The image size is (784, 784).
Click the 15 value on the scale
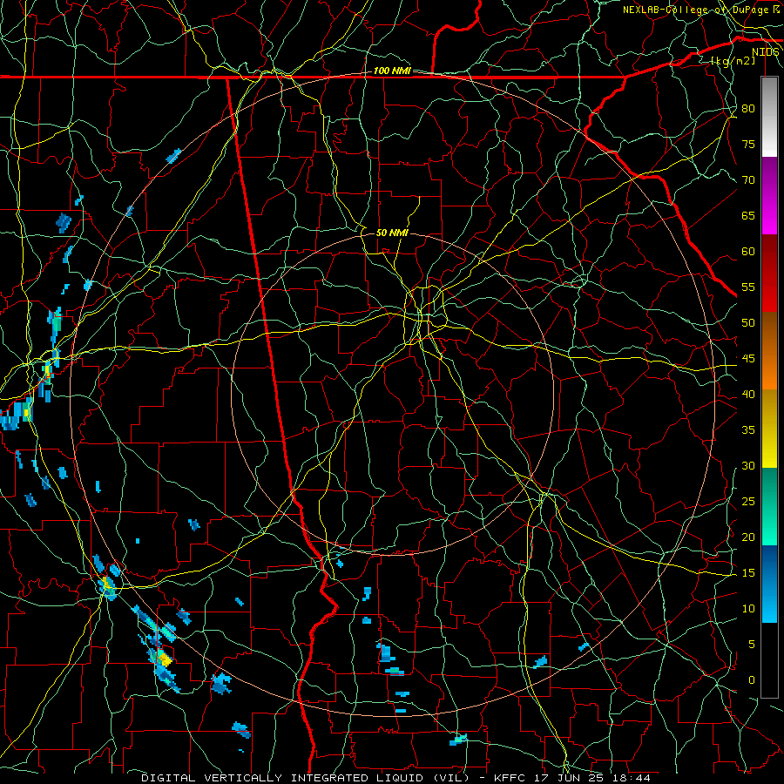[748, 573]
